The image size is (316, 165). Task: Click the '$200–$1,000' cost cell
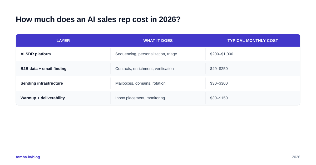253,54
